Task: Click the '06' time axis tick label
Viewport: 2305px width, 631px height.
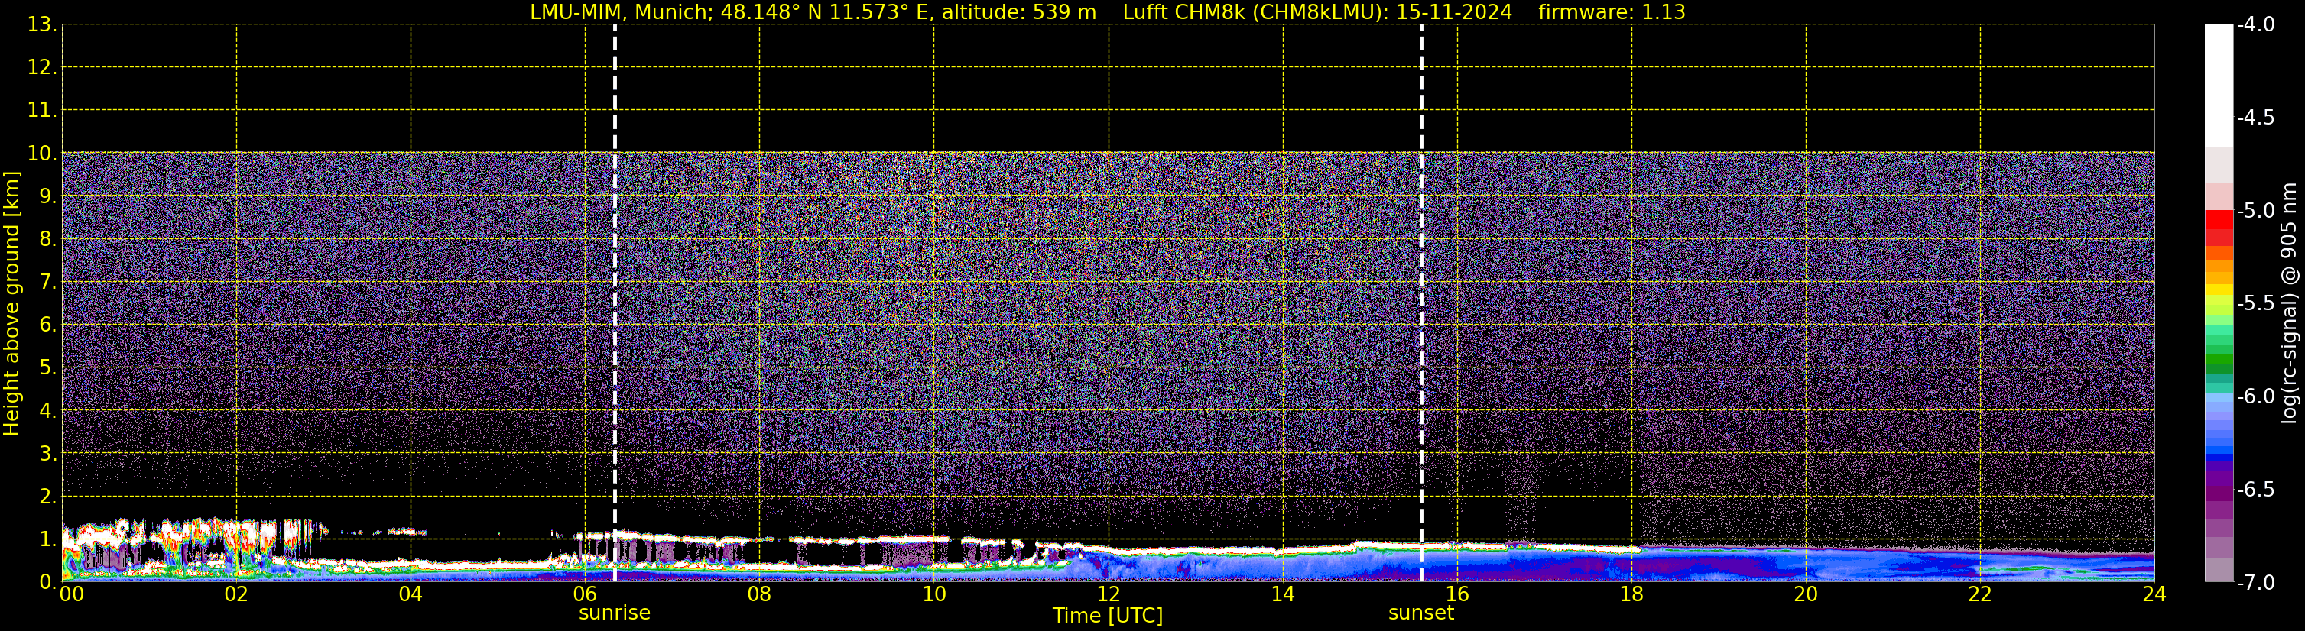Action: (585, 594)
